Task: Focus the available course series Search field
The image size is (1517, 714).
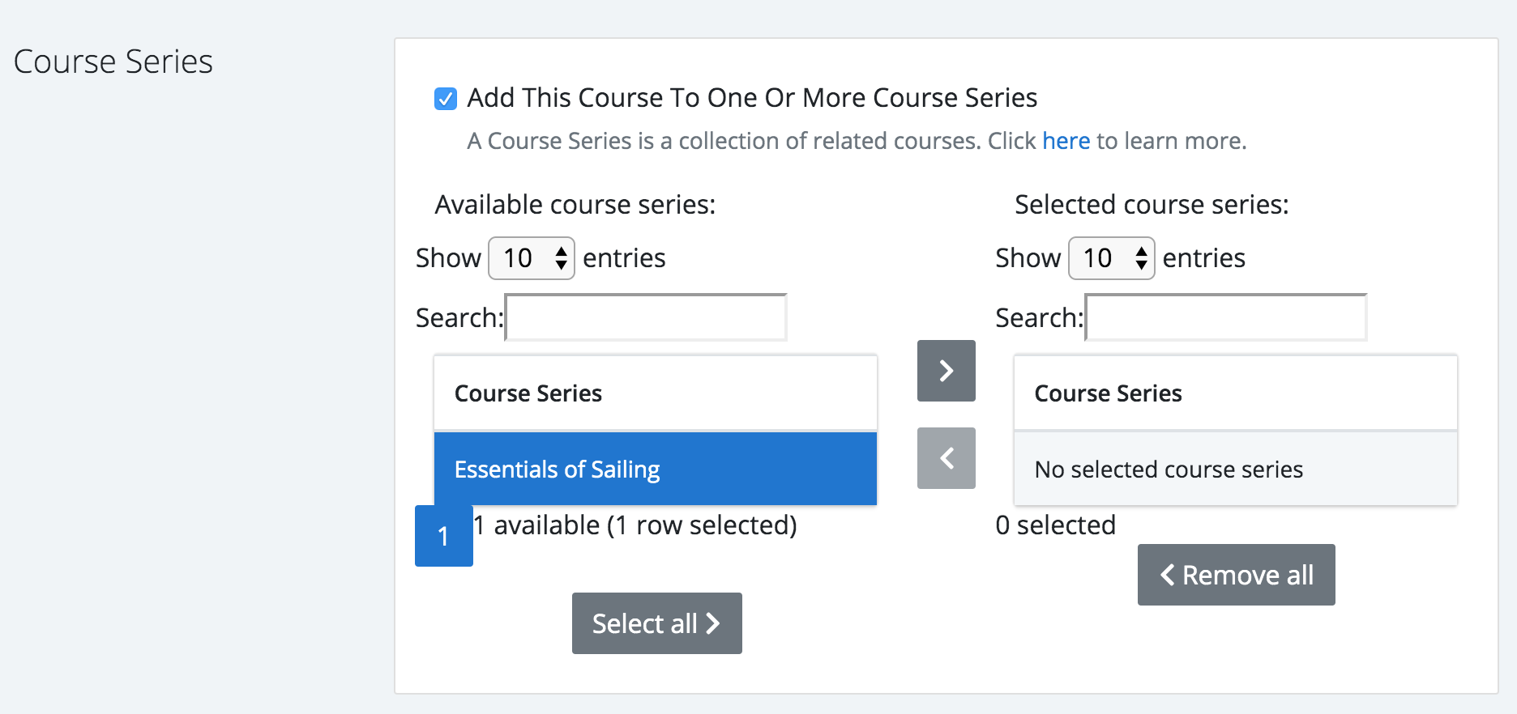Action: click(646, 317)
